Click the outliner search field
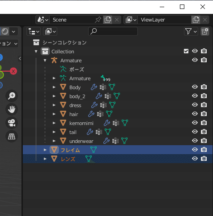 [113, 31]
